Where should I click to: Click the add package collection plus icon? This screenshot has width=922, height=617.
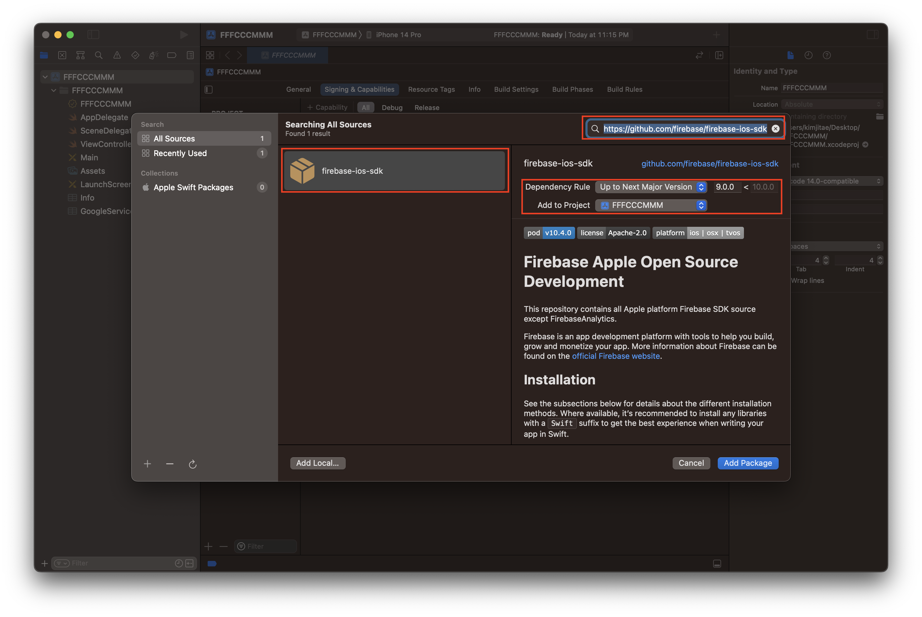[148, 464]
